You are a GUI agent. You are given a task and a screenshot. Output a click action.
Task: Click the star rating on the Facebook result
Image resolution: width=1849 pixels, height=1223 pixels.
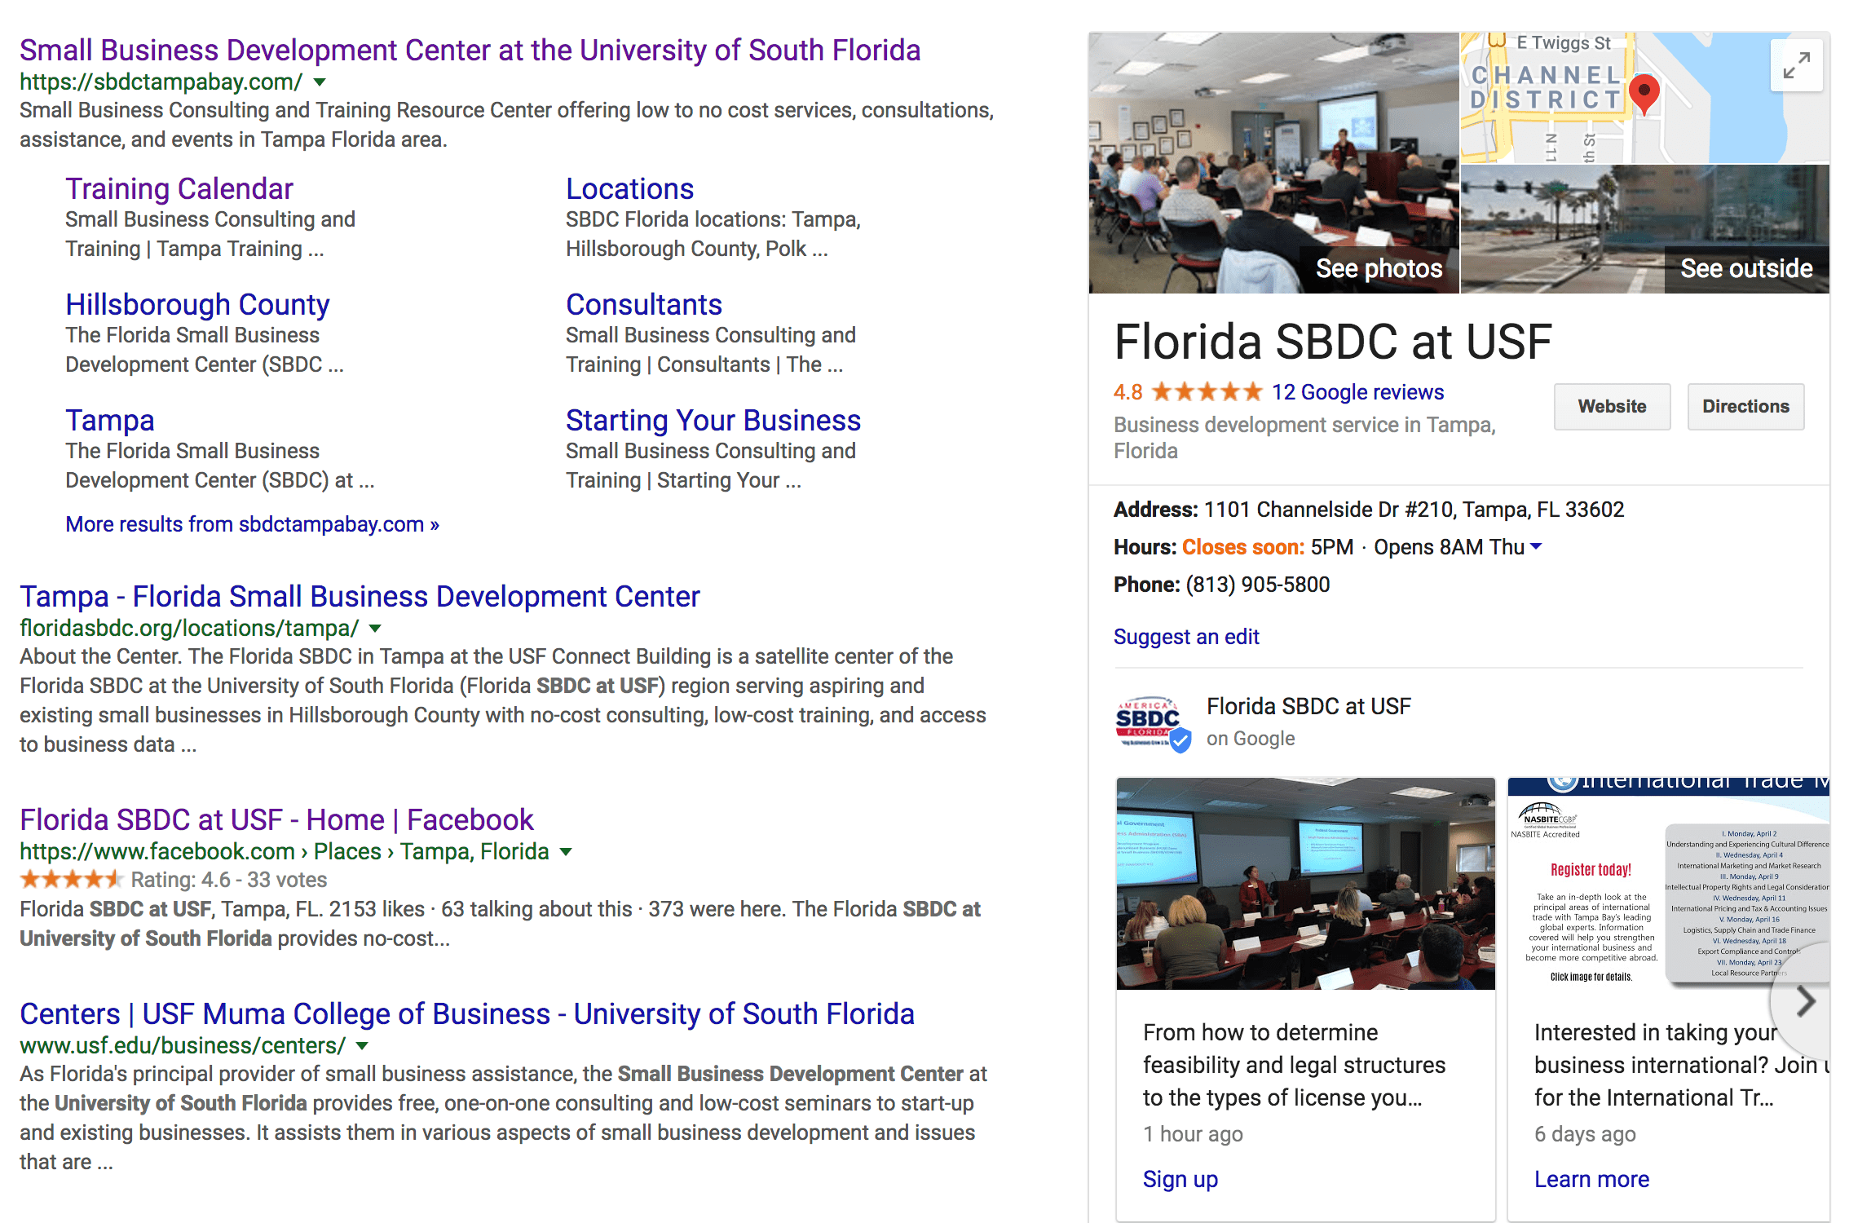(72, 879)
